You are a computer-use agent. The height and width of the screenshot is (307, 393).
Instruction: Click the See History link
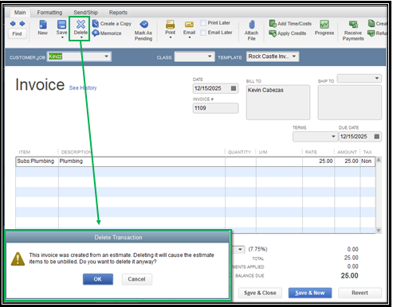(83, 87)
